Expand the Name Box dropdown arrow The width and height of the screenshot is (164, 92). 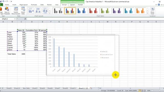(15, 19)
